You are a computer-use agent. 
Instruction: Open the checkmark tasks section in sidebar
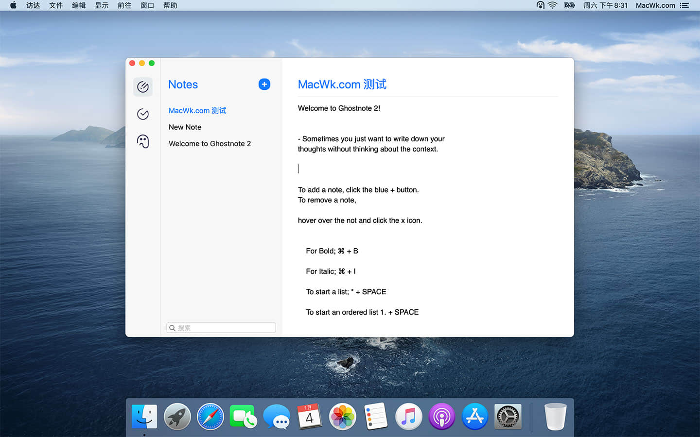(x=142, y=114)
